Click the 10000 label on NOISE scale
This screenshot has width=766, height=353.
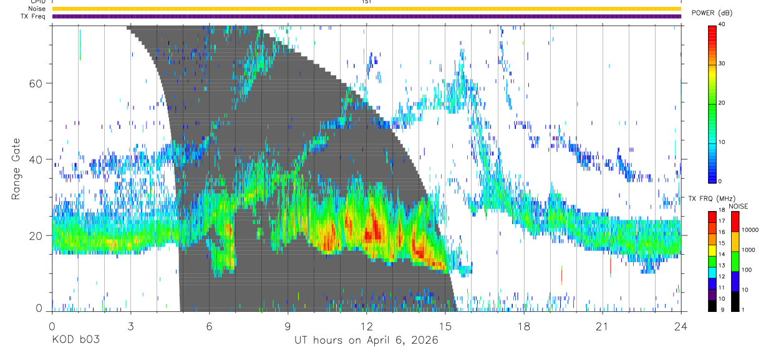(x=750, y=230)
